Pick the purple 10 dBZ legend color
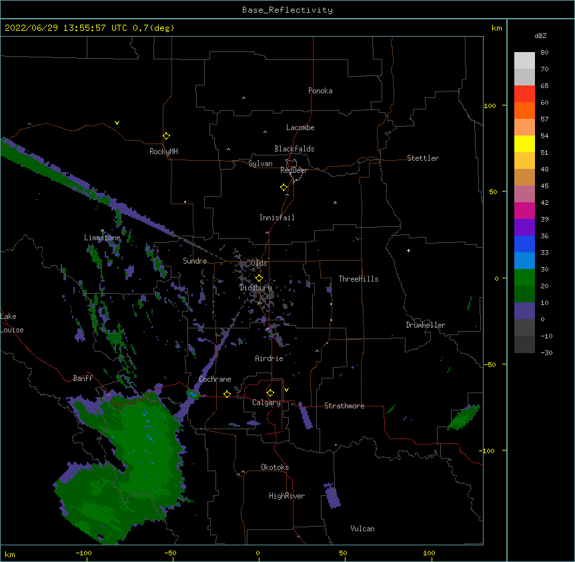 (x=524, y=311)
